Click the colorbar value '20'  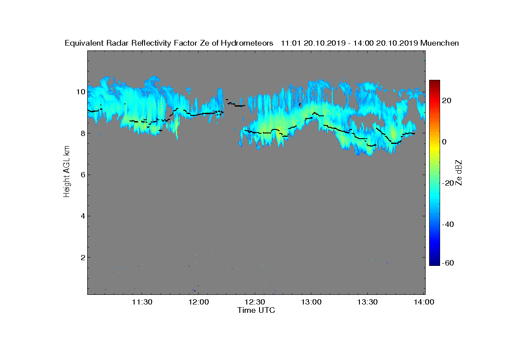point(447,100)
